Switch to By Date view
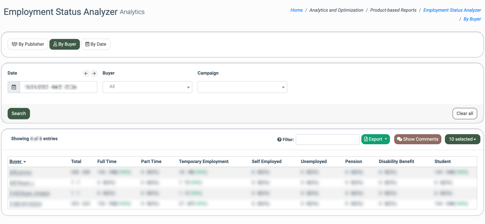 click(96, 44)
